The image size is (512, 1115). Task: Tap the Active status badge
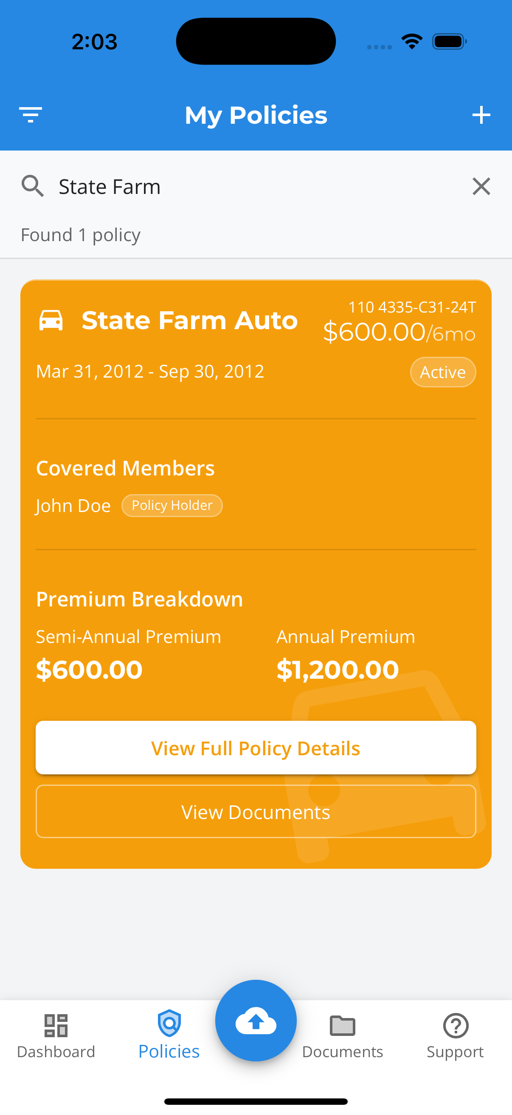click(443, 372)
